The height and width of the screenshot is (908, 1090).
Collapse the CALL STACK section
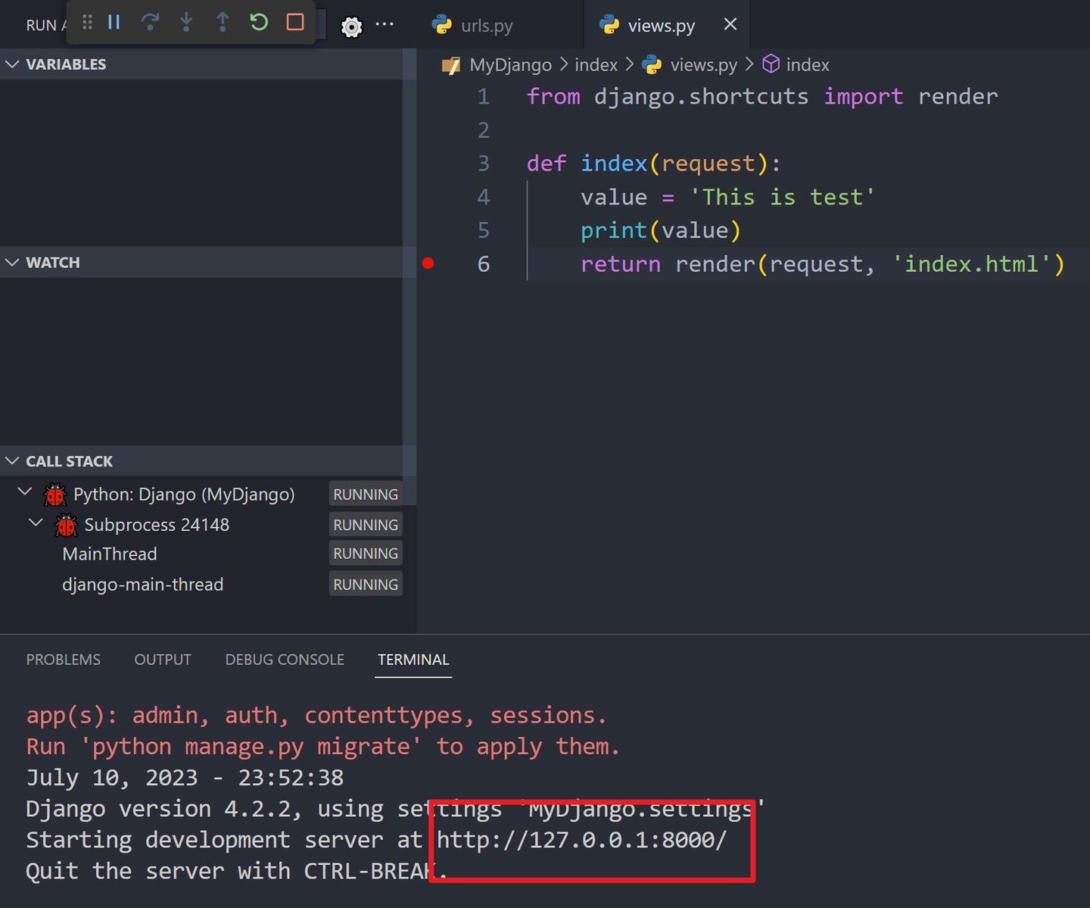(x=13, y=460)
